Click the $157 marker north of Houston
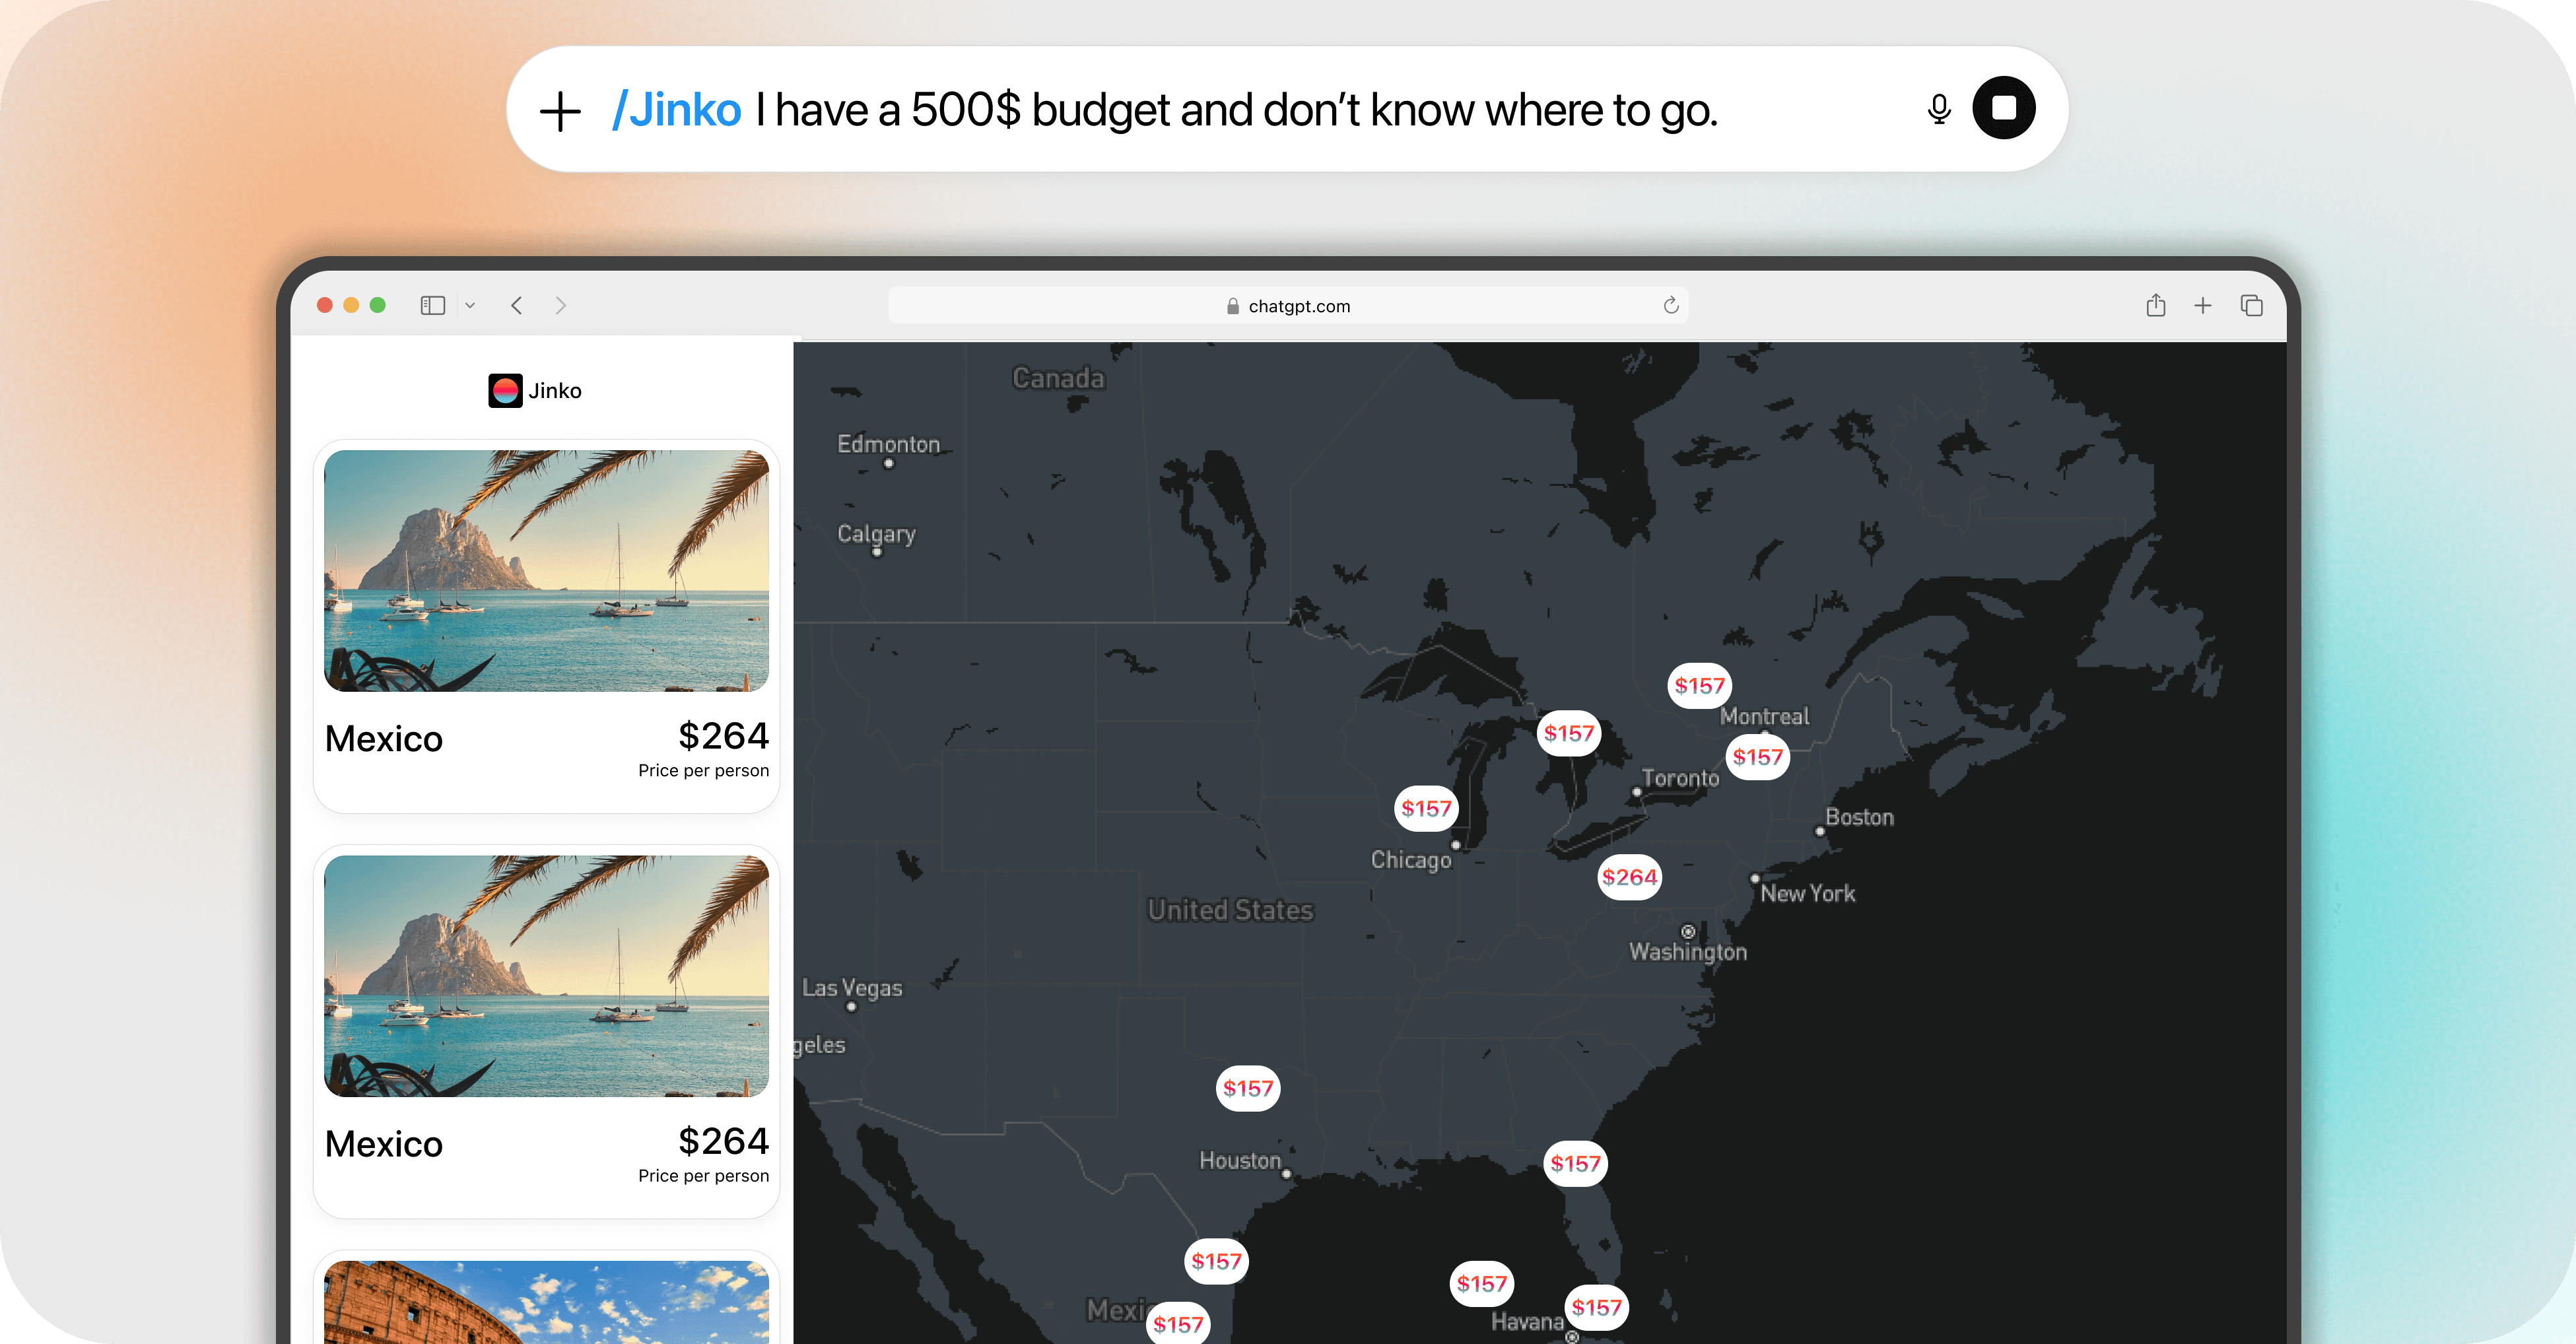The height and width of the screenshot is (1344, 2576). [x=1247, y=1089]
